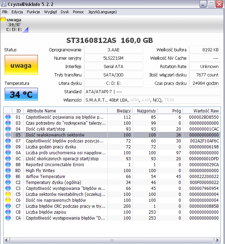Select the C: D: E: disk entry at top
Image resolution: width=225 pixels, height=244 pixels.
point(14,29)
